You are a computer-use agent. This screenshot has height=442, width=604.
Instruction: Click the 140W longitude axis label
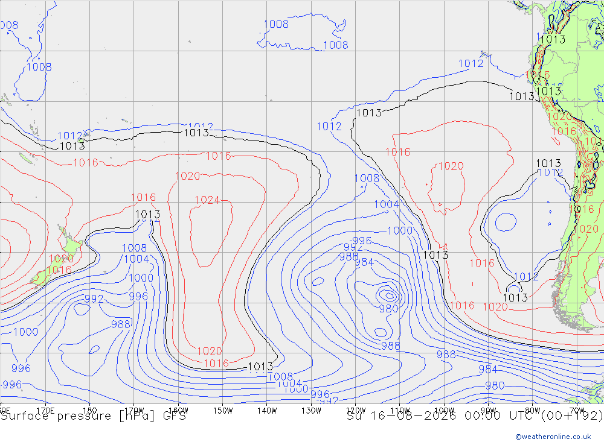267,411
